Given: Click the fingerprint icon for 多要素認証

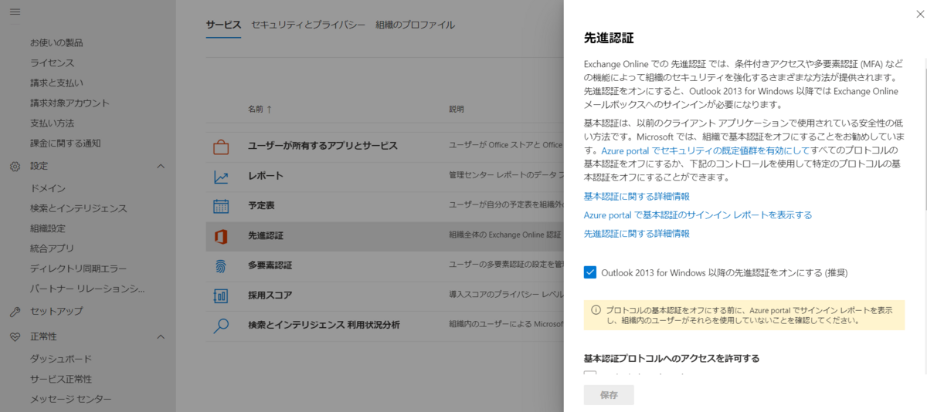Looking at the screenshot, I should tap(221, 265).
